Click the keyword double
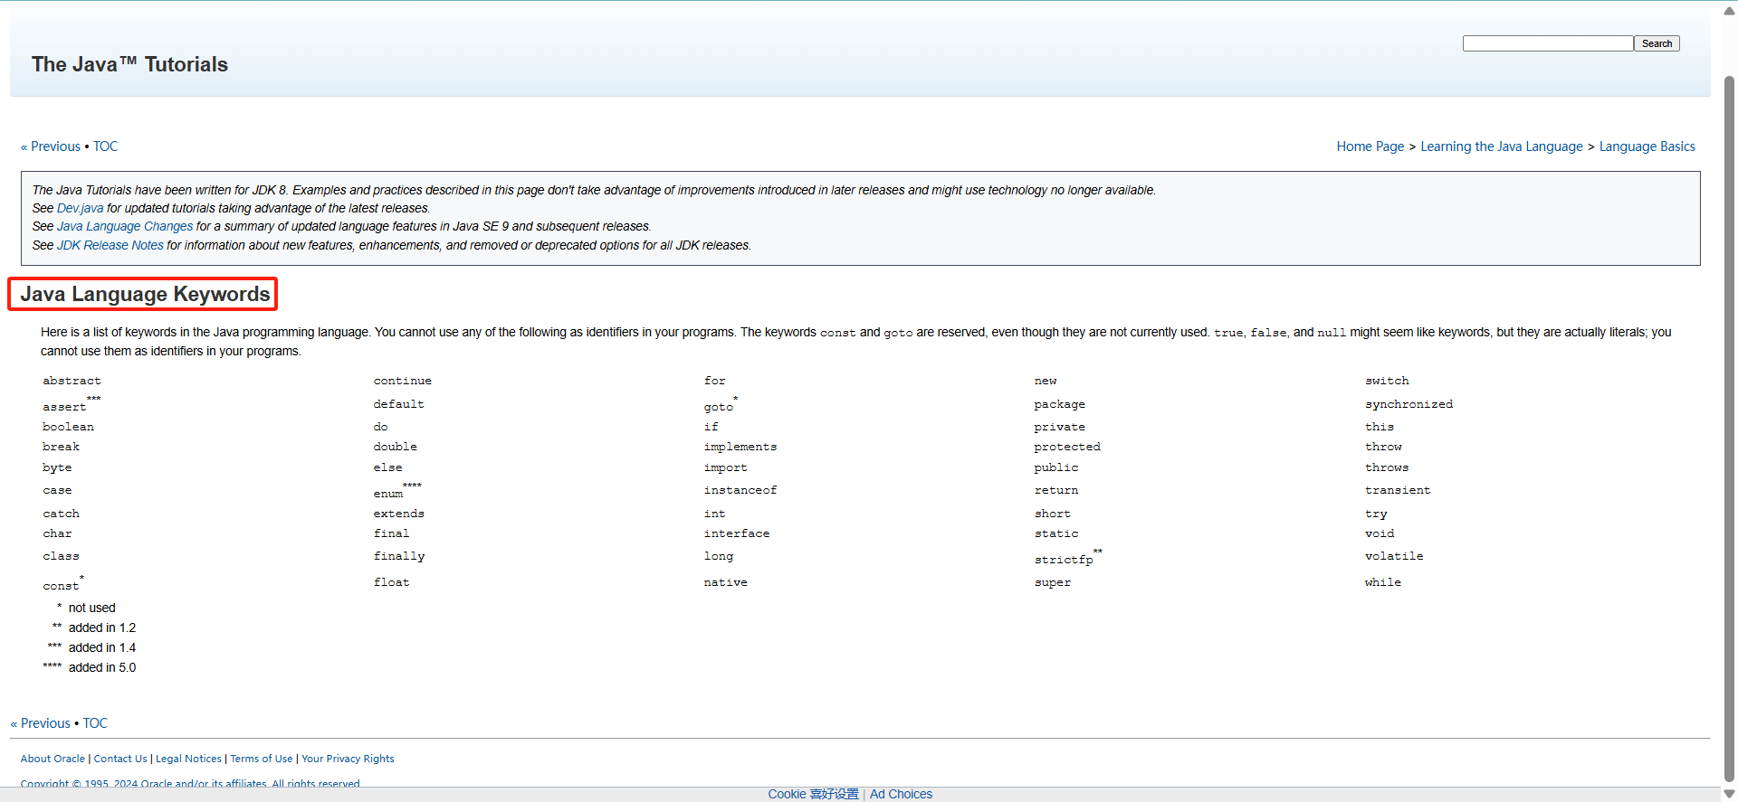 (396, 447)
